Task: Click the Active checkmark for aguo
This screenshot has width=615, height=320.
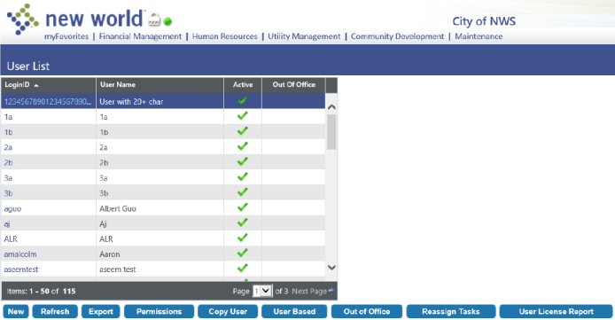Action: [x=243, y=207]
